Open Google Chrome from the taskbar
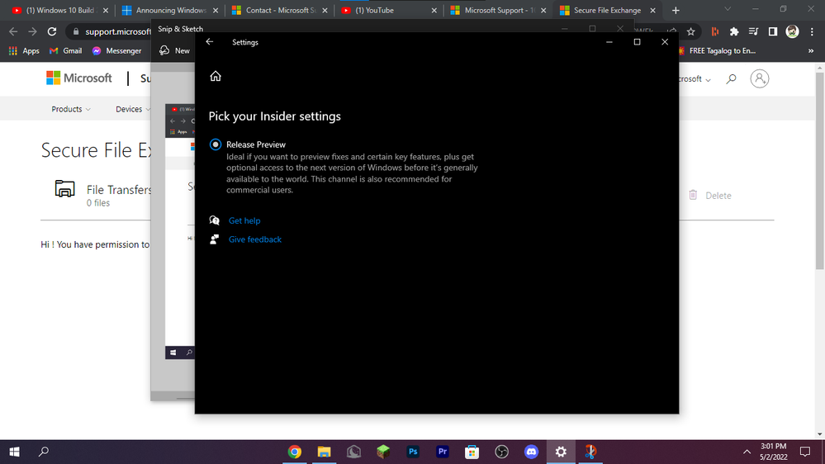The image size is (825, 464). pos(295,452)
